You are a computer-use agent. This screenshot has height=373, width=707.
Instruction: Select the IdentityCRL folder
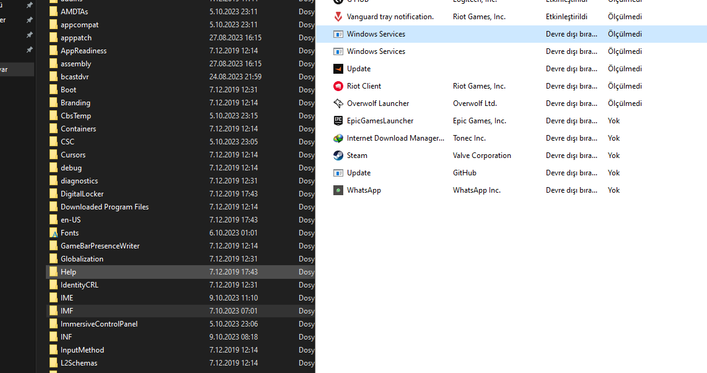coord(79,285)
